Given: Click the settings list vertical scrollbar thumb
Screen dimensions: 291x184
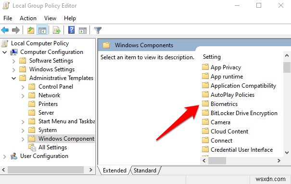Looking at the screenshot, I should pyautogui.click(x=287, y=67).
